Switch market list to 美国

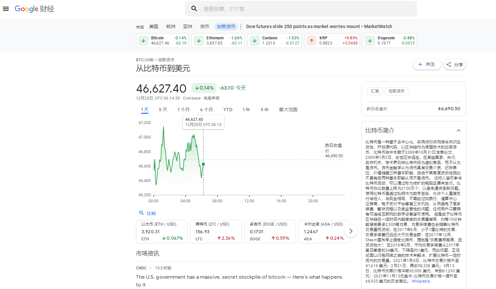(154, 26)
